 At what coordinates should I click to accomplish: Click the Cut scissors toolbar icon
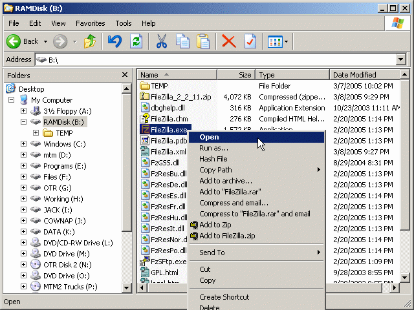coord(162,41)
